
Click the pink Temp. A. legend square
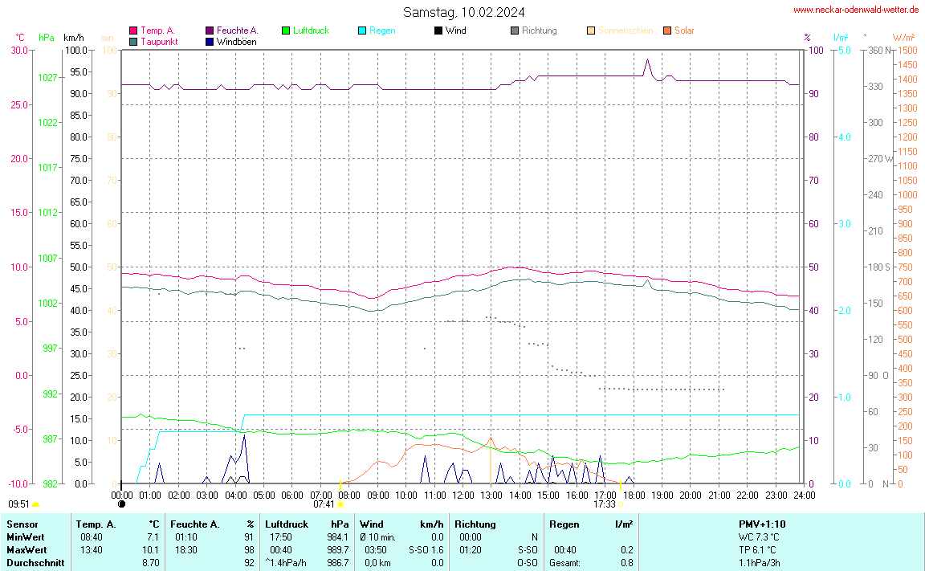point(133,31)
